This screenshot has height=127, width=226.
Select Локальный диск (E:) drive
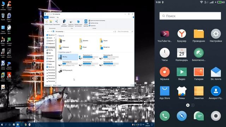pyautogui.click(x=68, y=64)
